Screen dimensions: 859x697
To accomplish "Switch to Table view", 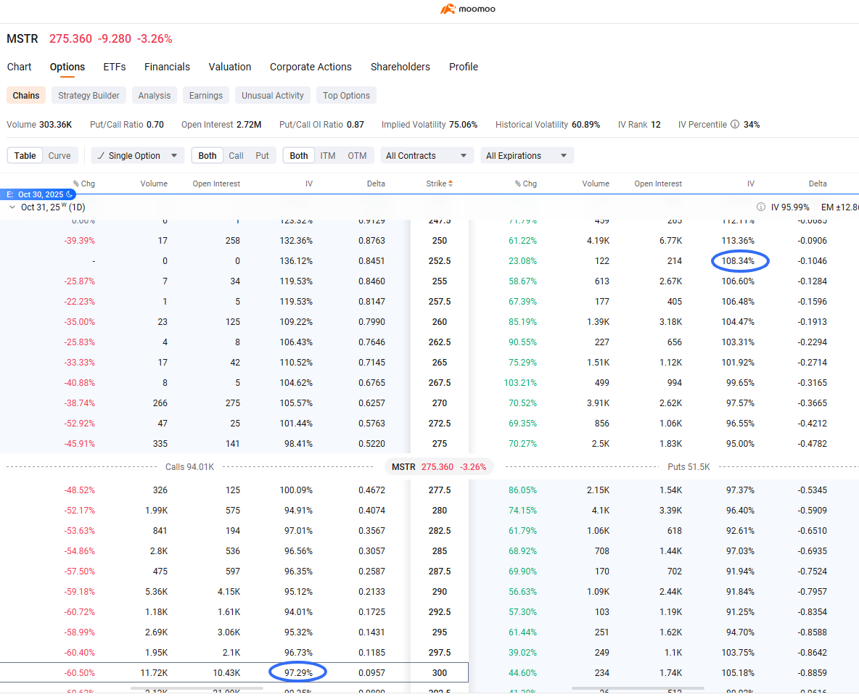I will tap(25, 155).
